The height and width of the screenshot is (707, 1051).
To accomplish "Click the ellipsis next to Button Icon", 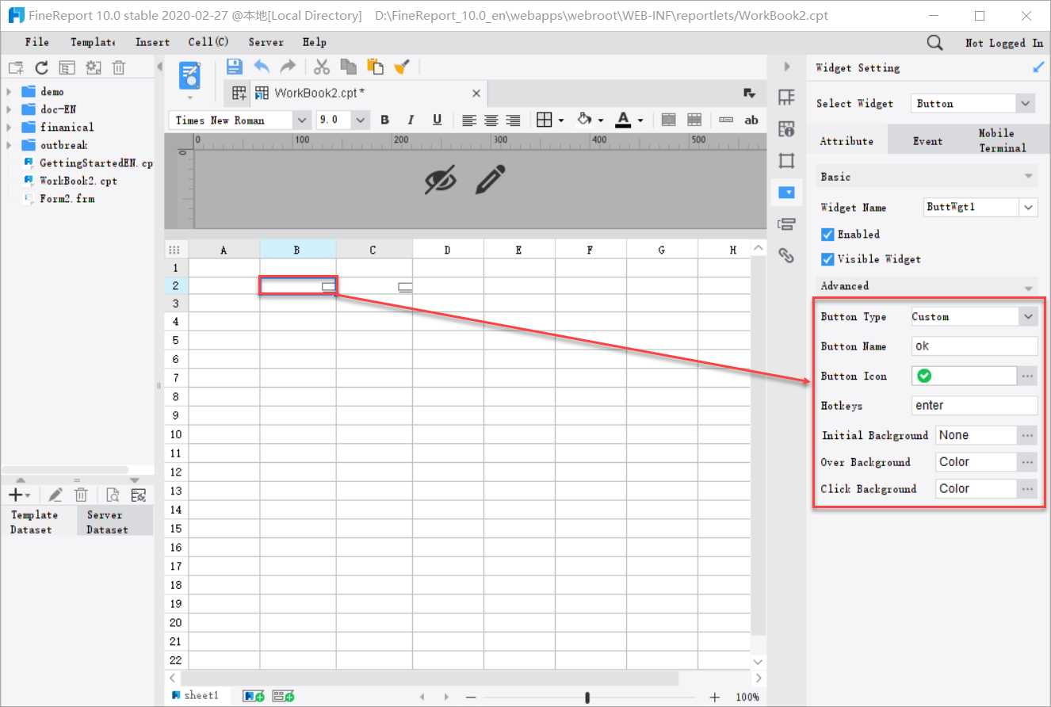I will (x=1027, y=375).
